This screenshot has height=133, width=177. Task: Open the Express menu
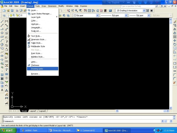[x=84, y=6]
